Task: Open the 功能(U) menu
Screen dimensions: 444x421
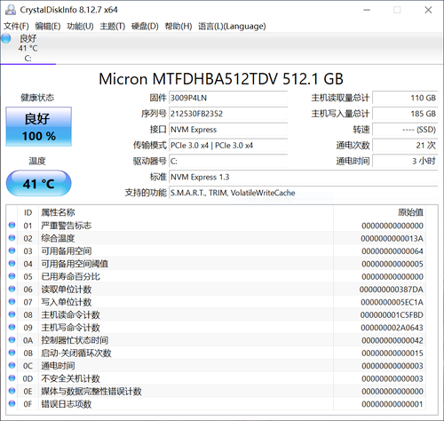Action: (x=80, y=27)
